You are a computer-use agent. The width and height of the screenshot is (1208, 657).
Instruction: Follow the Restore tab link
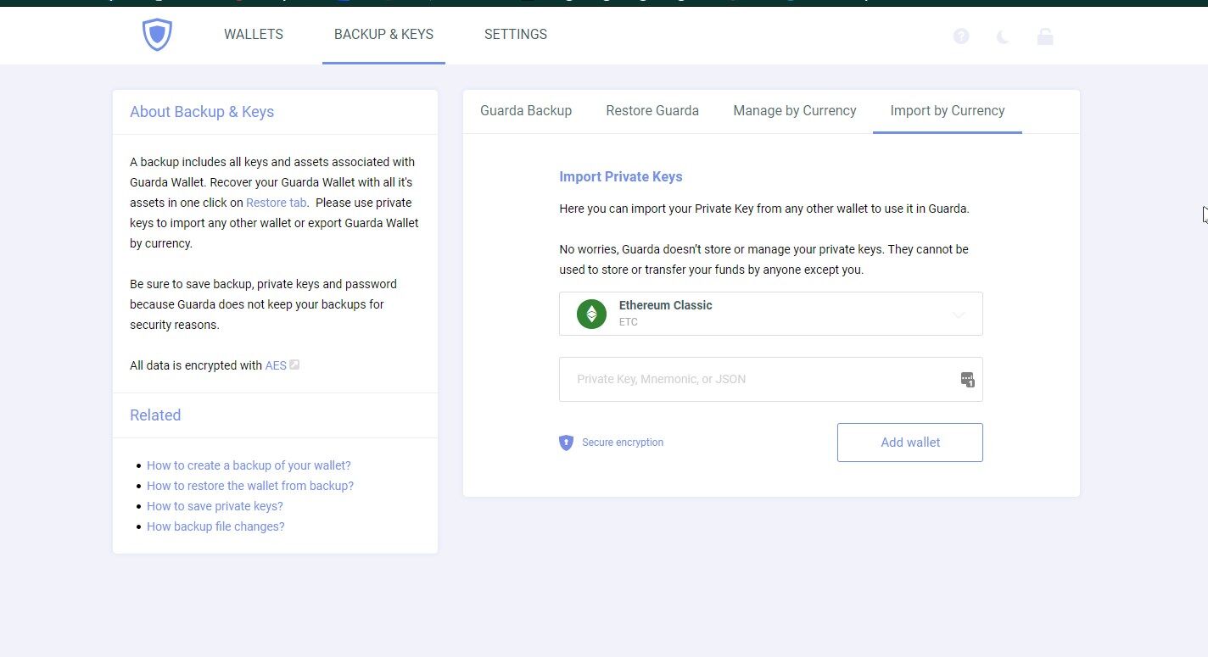(x=276, y=203)
